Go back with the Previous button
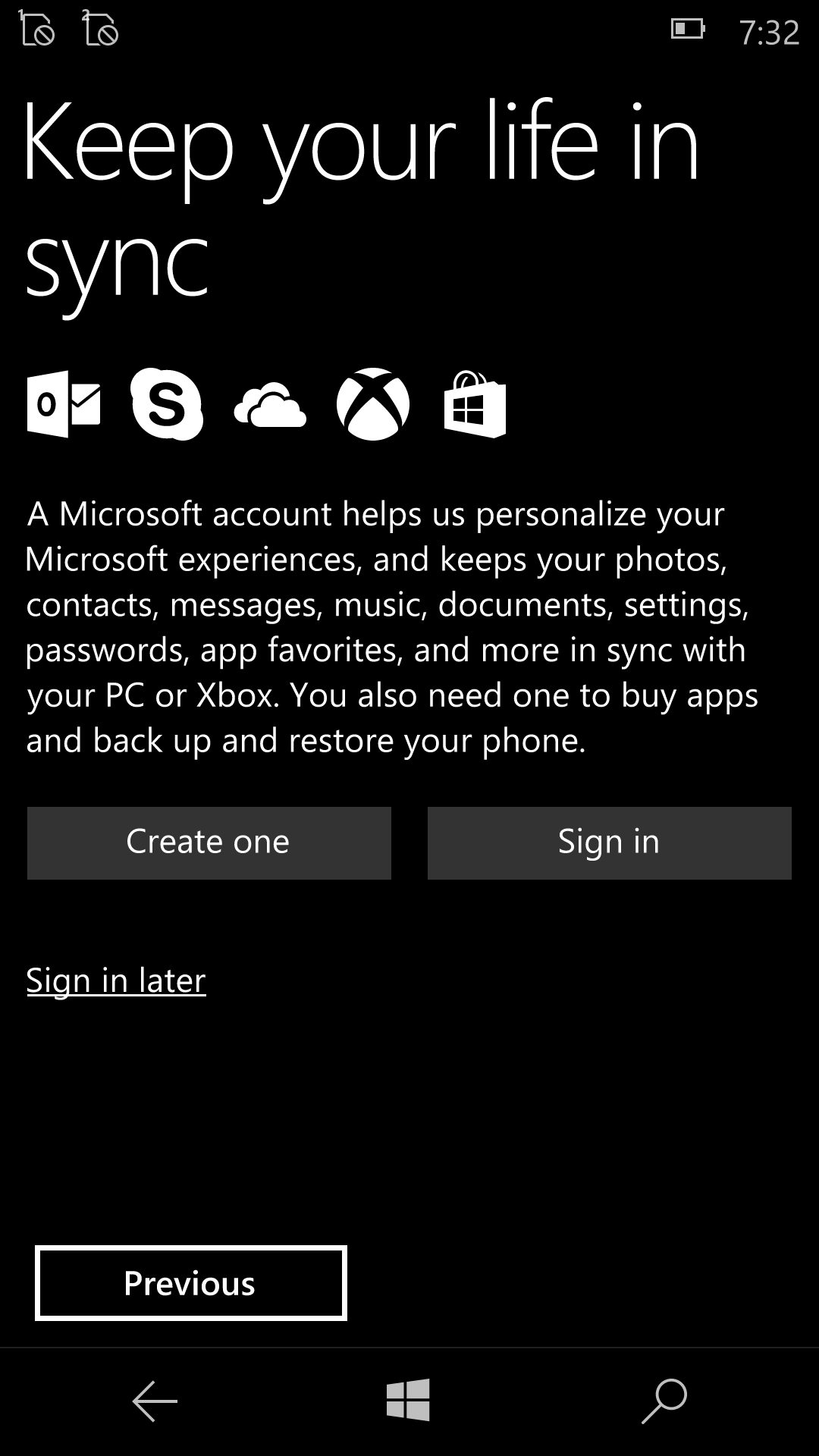The image size is (819, 1456). pos(191,1283)
